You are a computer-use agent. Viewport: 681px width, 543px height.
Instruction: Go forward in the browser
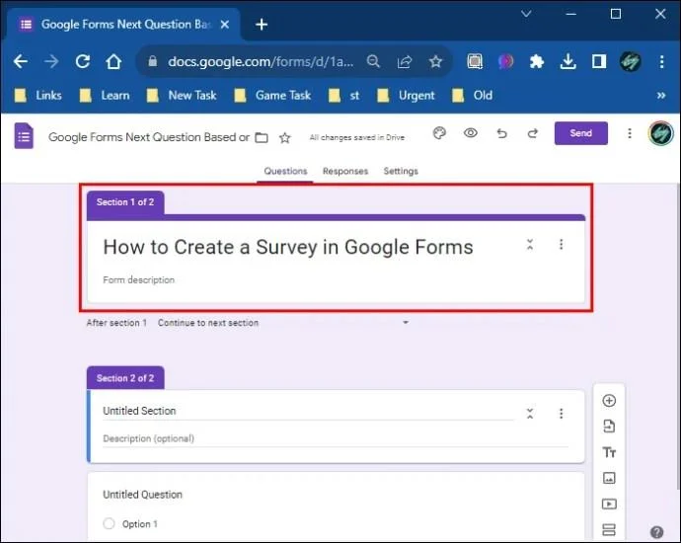pyautogui.click(x=51, y=61)
